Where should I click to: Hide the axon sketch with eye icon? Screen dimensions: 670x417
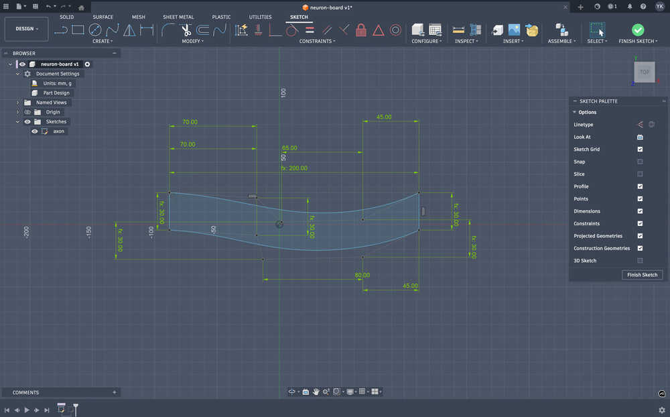pyautogui.click(x=35, y=131)
